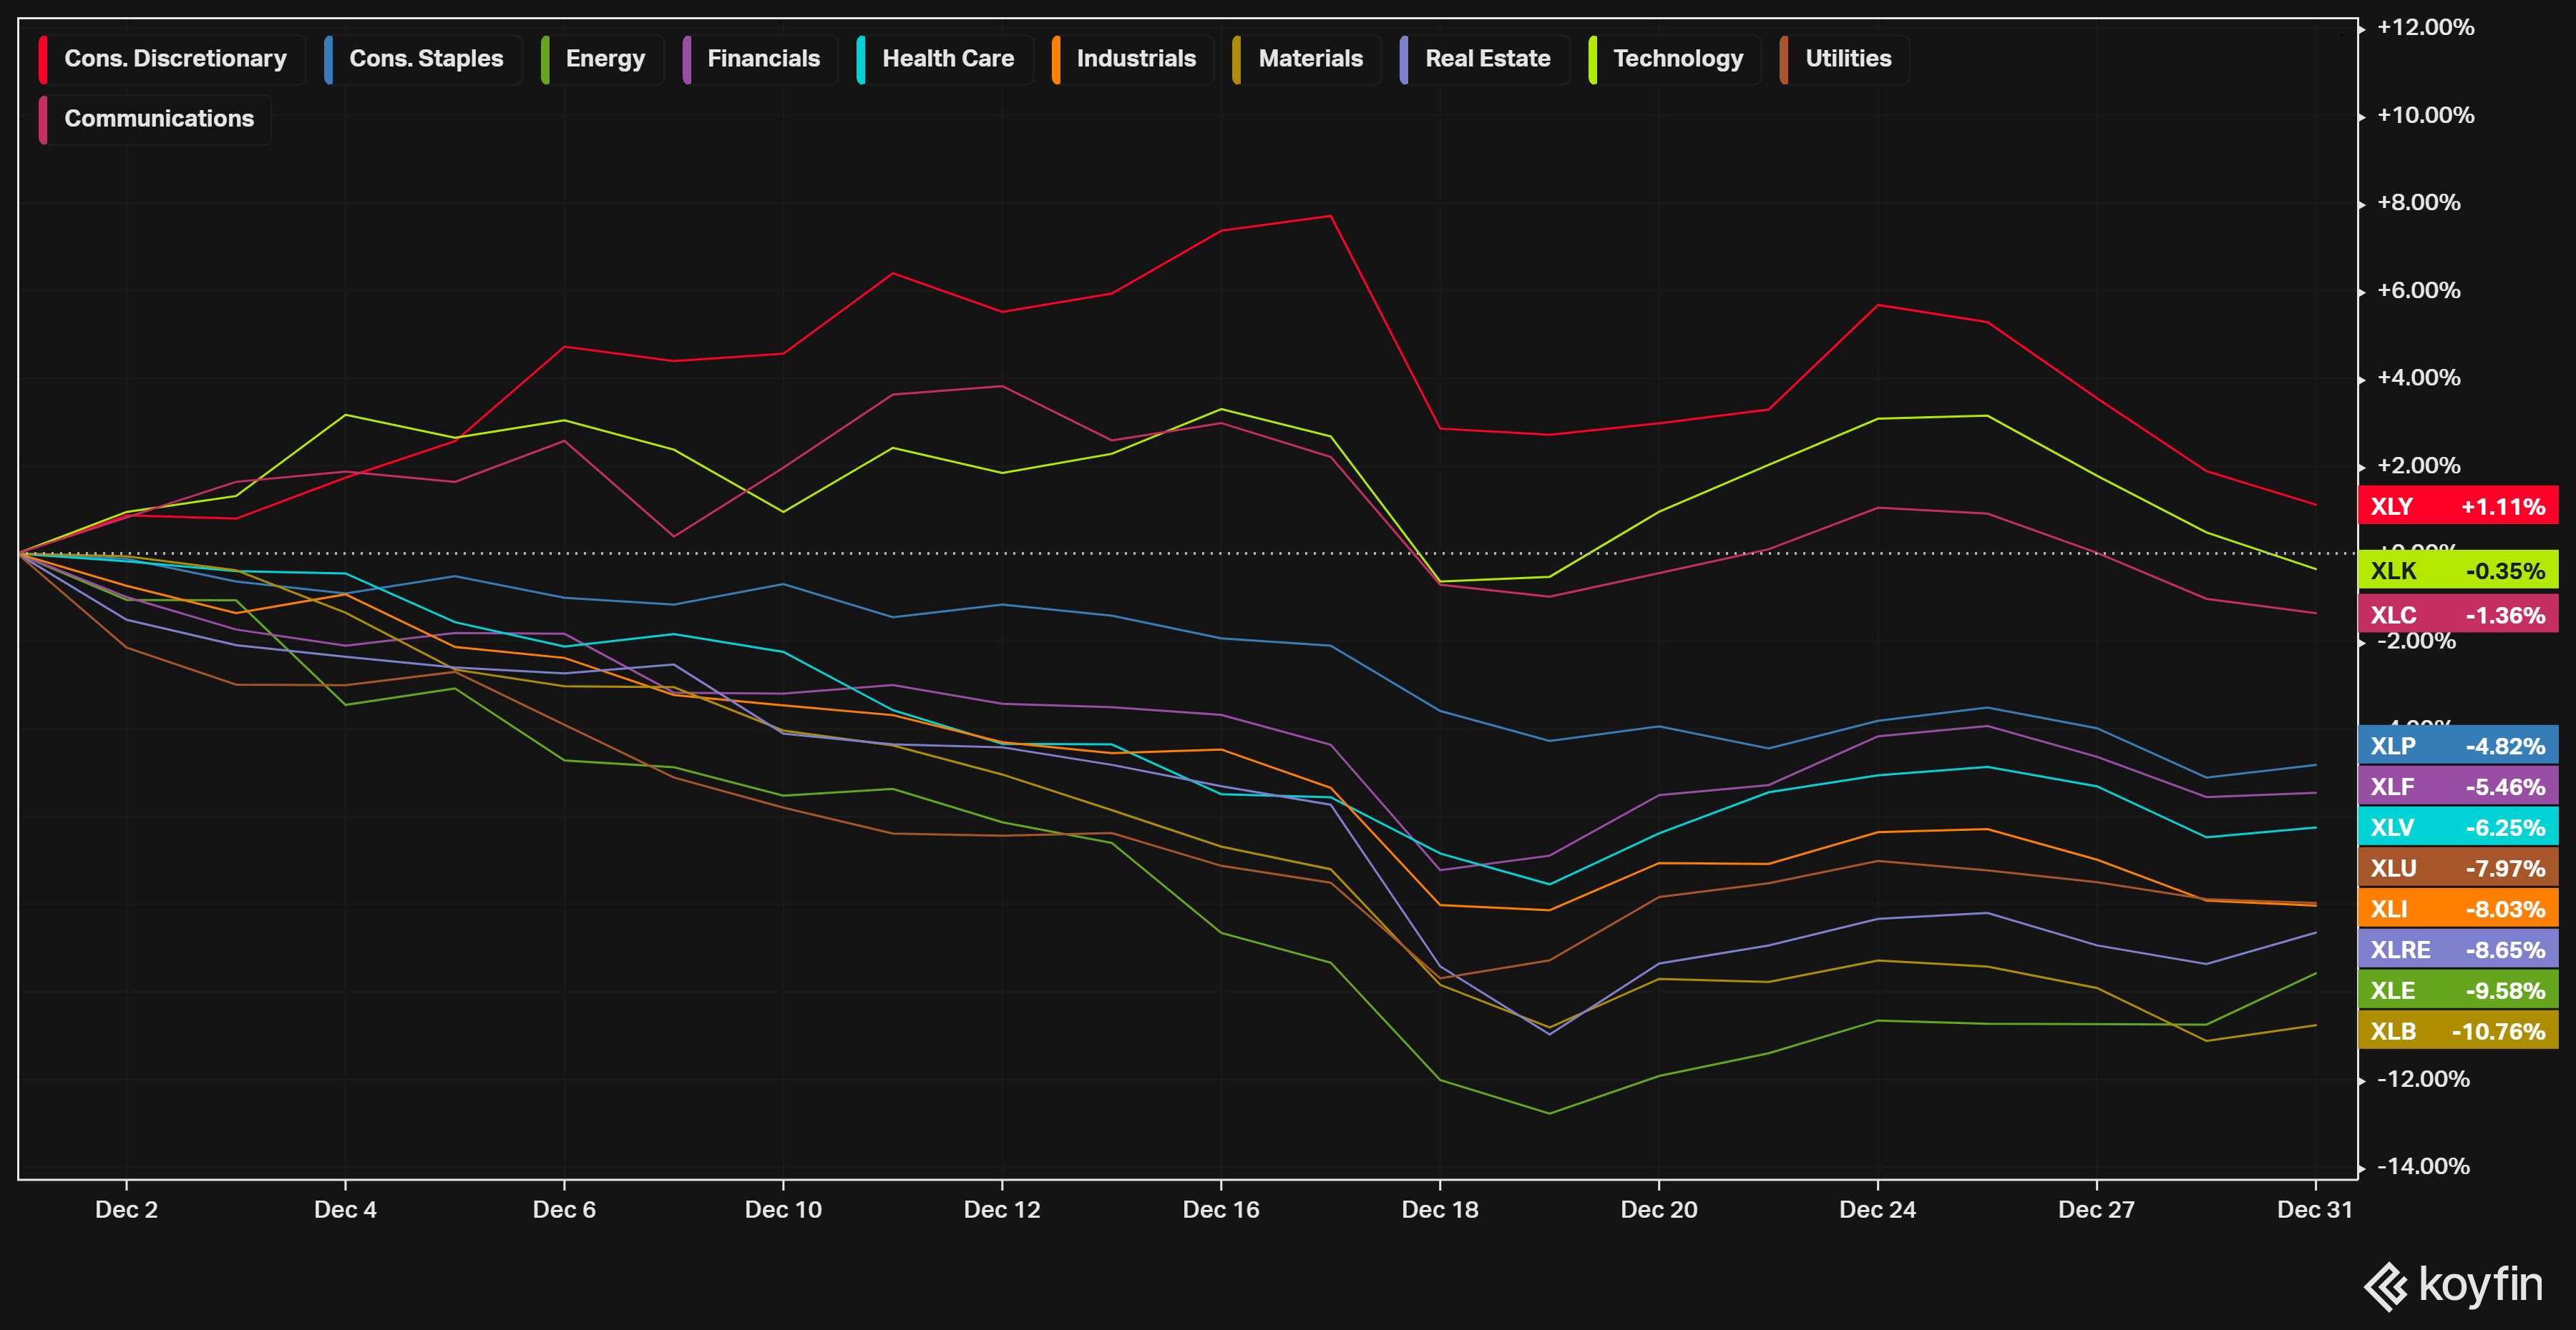Toggle the Cons. Staples legend series
The image size is (2576, 1330).
[425, 59]
